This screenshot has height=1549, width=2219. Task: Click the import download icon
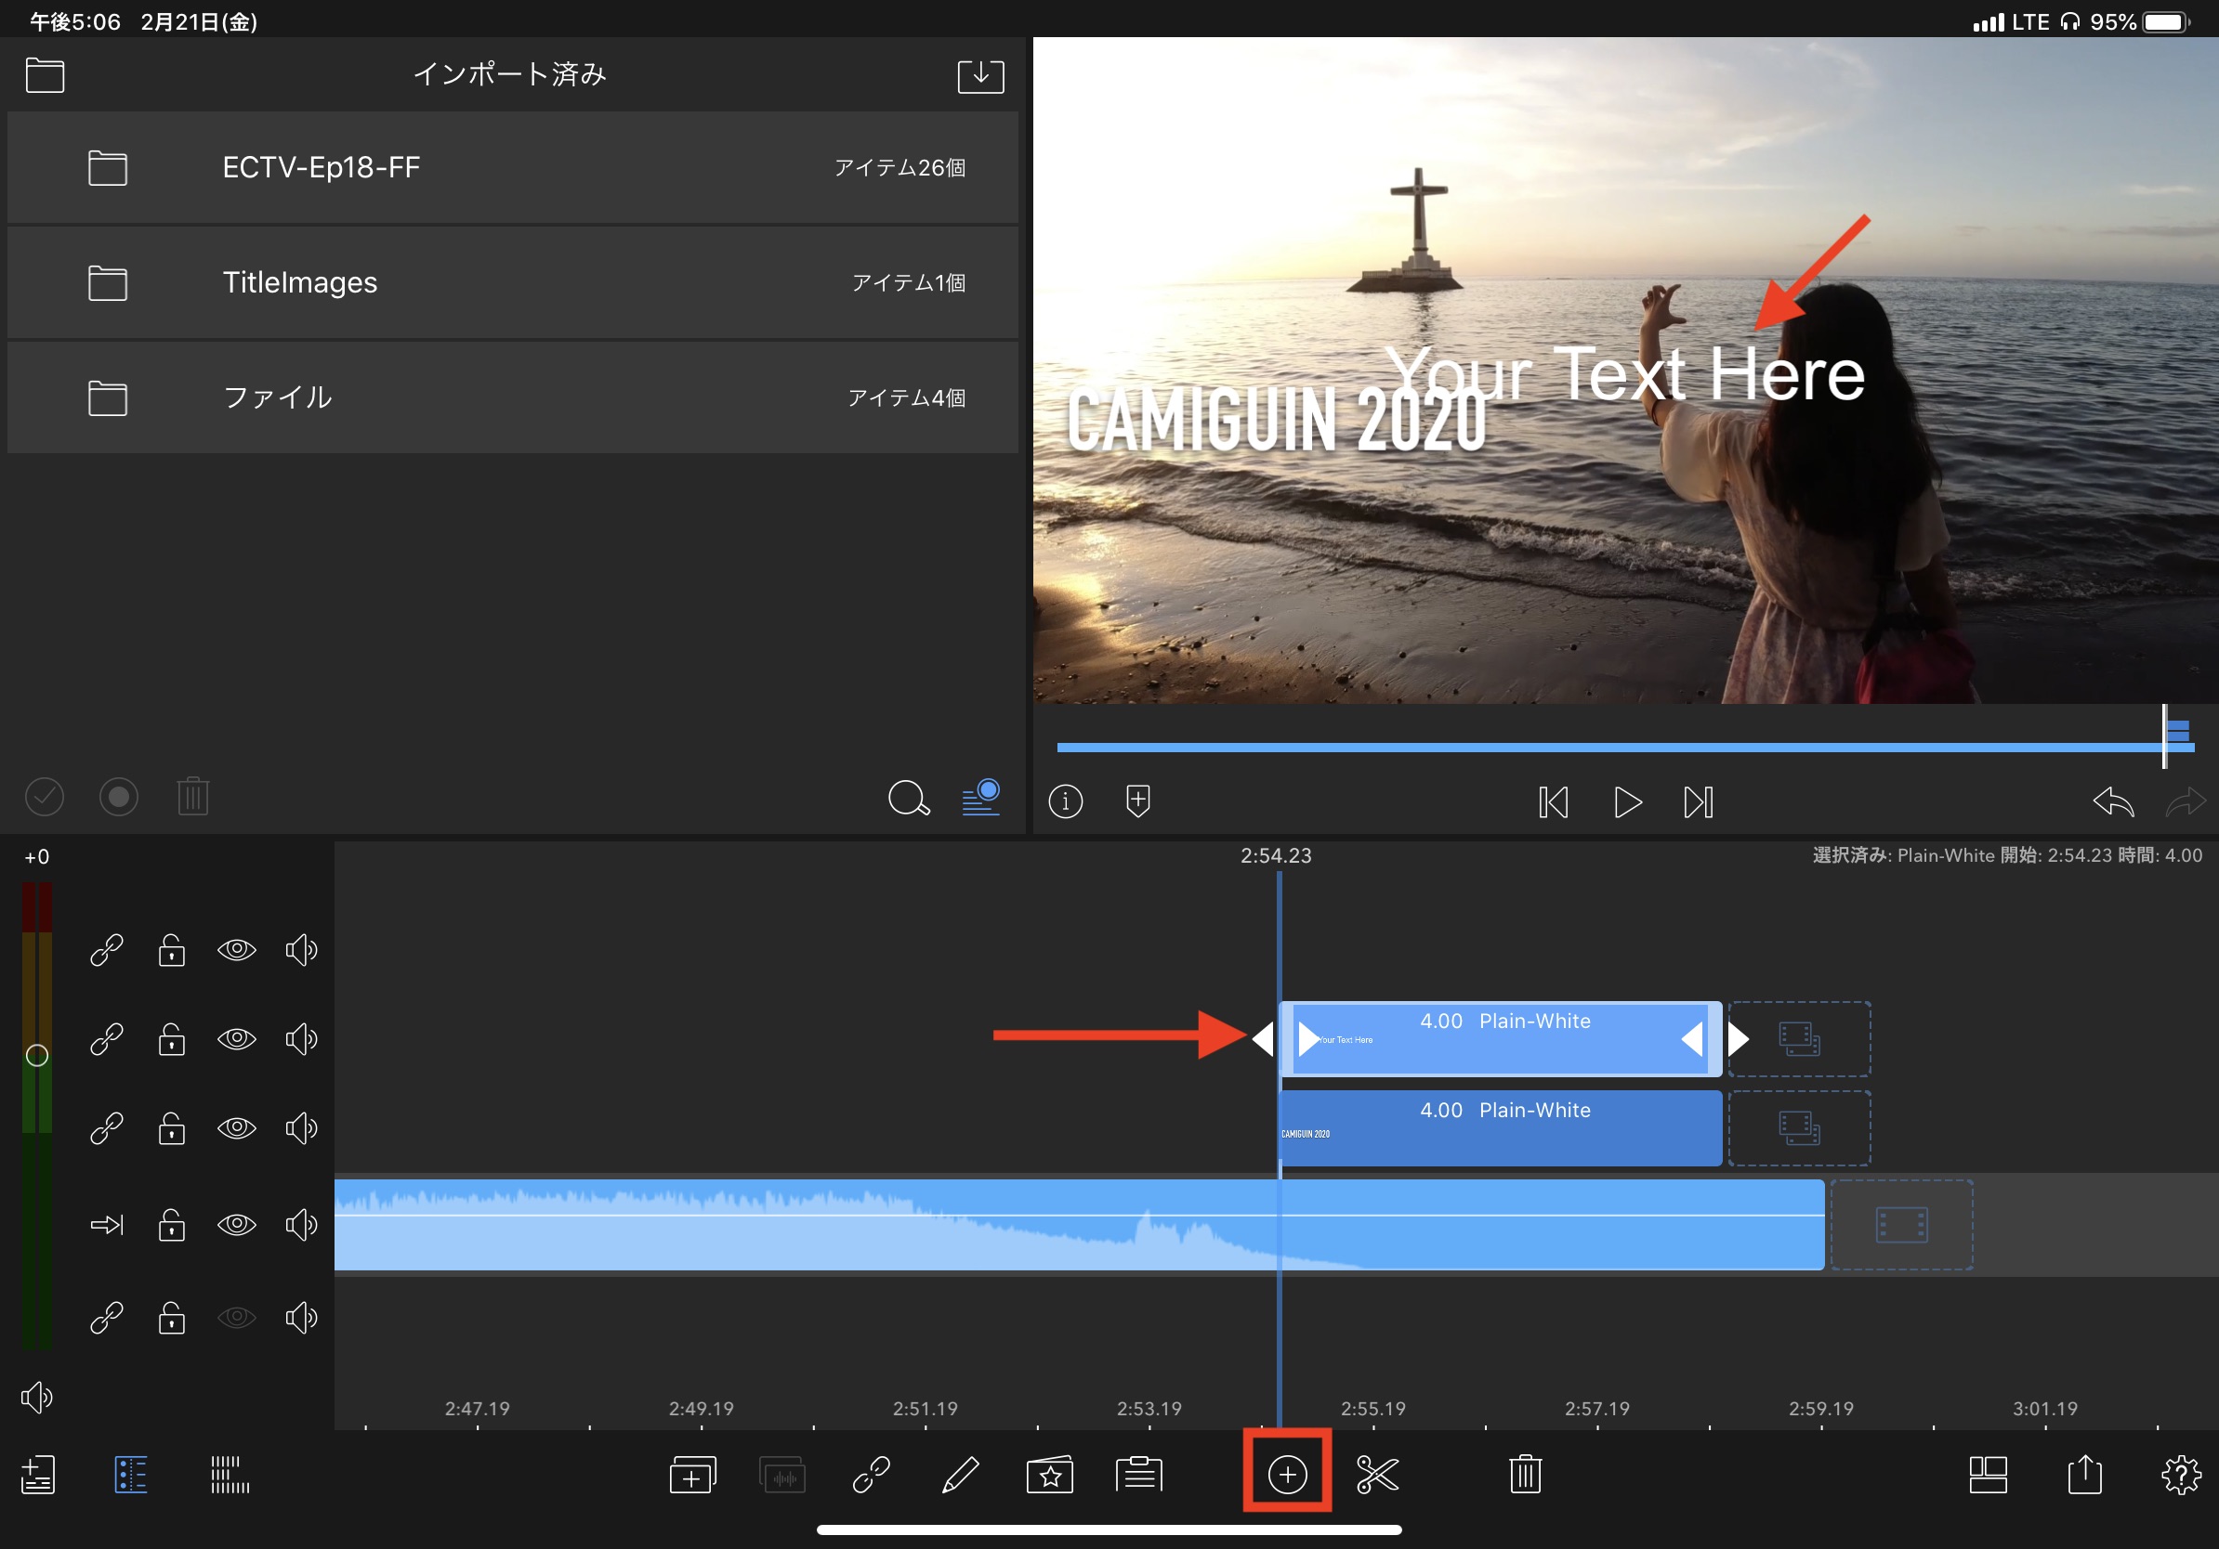[x=980, y=75]
